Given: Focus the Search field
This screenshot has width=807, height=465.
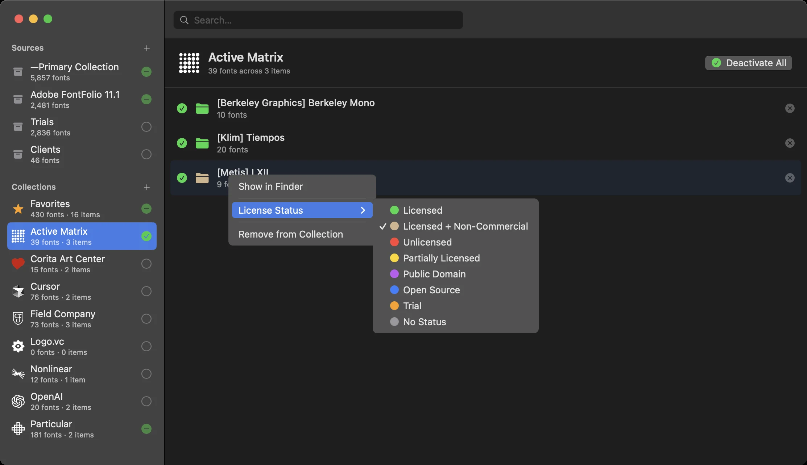Looking at the screenshot, I should coord(318,20).
